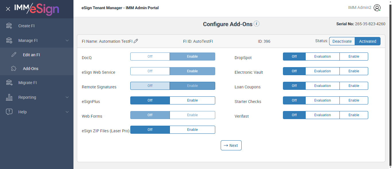Expand the Help menu chevron
Viewport: 392px width, 169px height.
pos(67,112)
